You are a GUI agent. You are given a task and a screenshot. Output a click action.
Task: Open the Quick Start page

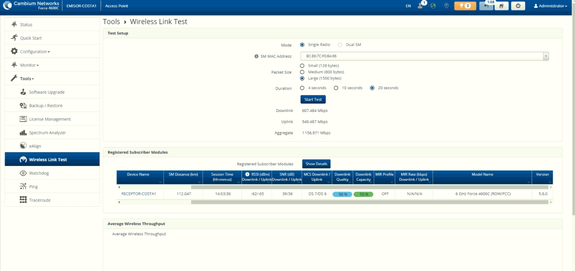point(52,38)
